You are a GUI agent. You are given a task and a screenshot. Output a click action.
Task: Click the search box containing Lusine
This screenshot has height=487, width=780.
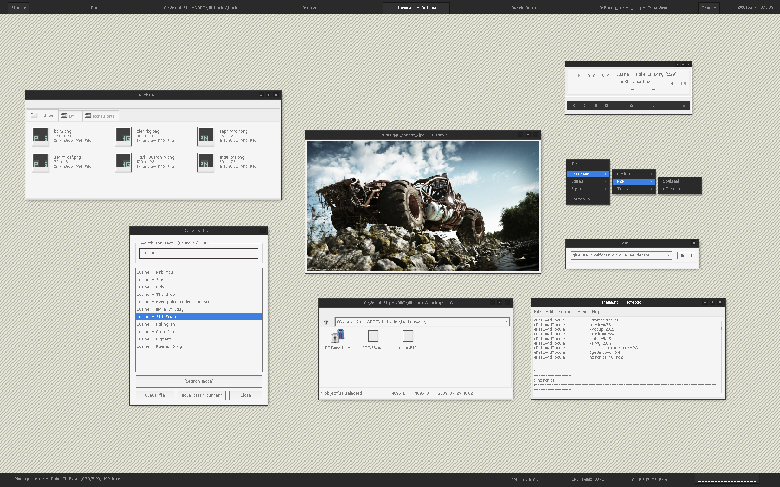pos(199,253)
